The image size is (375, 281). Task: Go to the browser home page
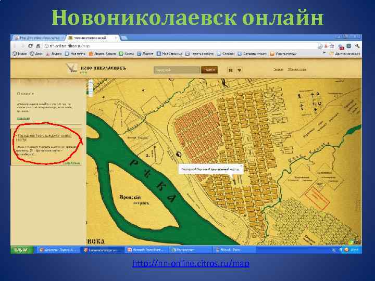point(38,46)
